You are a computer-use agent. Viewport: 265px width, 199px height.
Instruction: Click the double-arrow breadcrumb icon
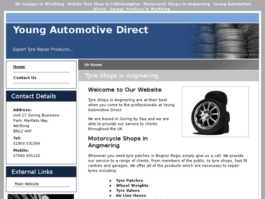(87, 65)
